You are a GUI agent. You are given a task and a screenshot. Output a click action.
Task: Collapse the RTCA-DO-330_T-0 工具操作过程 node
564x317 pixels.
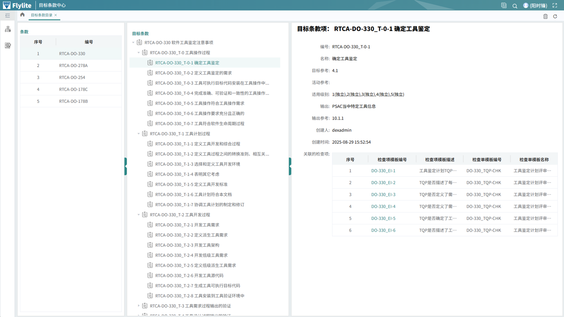pos(139,53)
